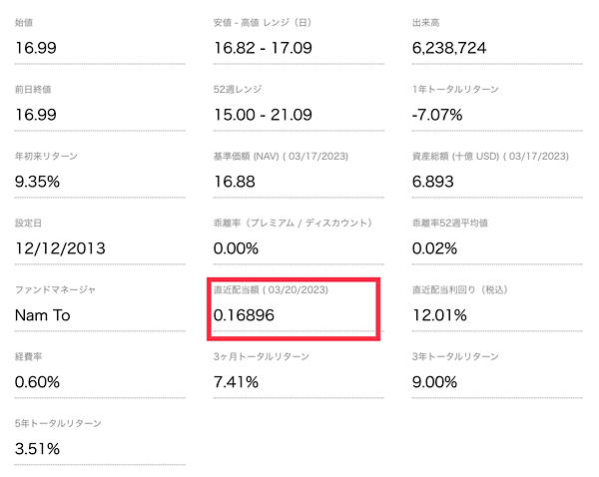This screenshot has width=599, height=477.
Task: Select the 資産総額 value 6.893
Action: click(x=433, y=182)
